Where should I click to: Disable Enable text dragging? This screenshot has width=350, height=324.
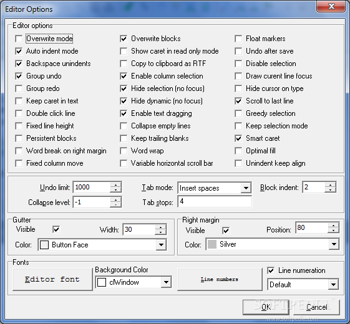pyautogui.click(x=124, y=114)
